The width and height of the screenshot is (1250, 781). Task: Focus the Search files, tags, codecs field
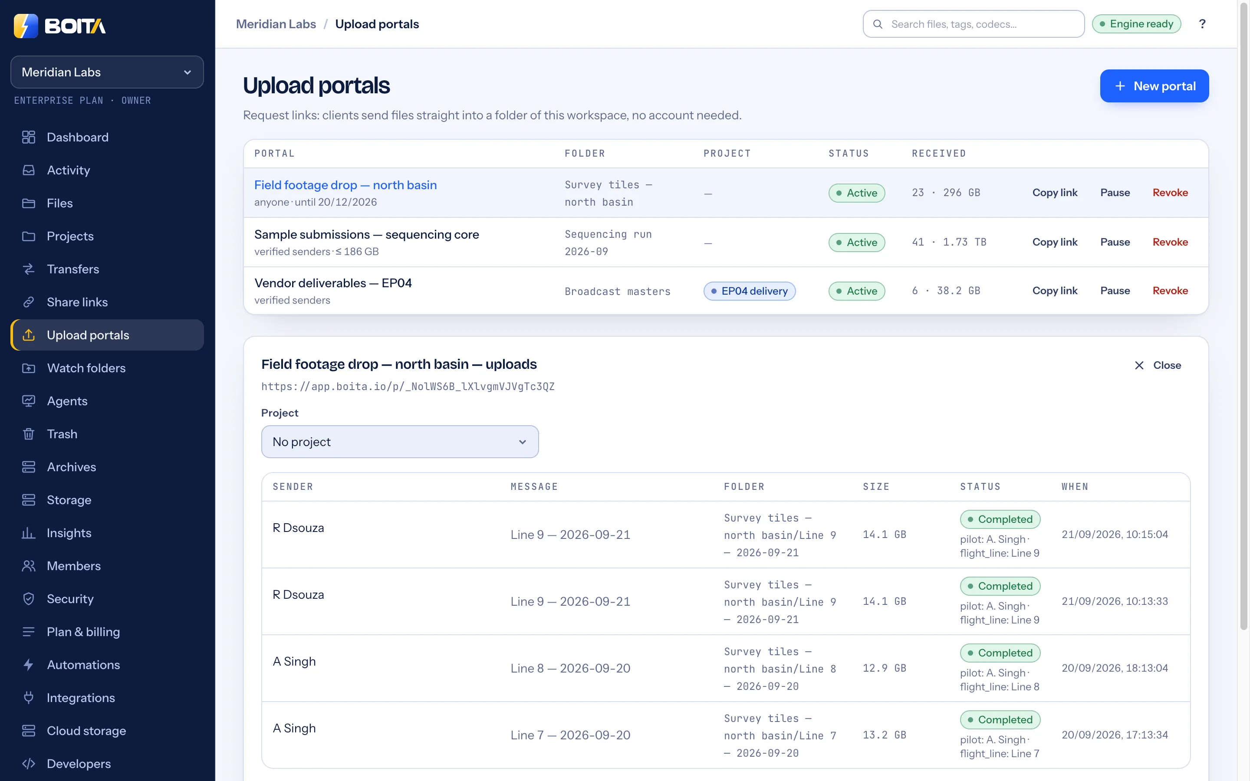[x=973, y=24]
